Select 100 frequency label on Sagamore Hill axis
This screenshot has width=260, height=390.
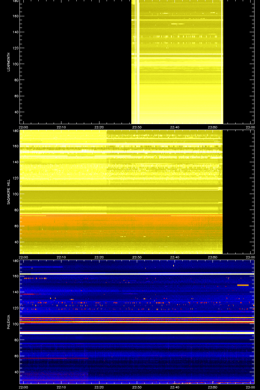15,194
